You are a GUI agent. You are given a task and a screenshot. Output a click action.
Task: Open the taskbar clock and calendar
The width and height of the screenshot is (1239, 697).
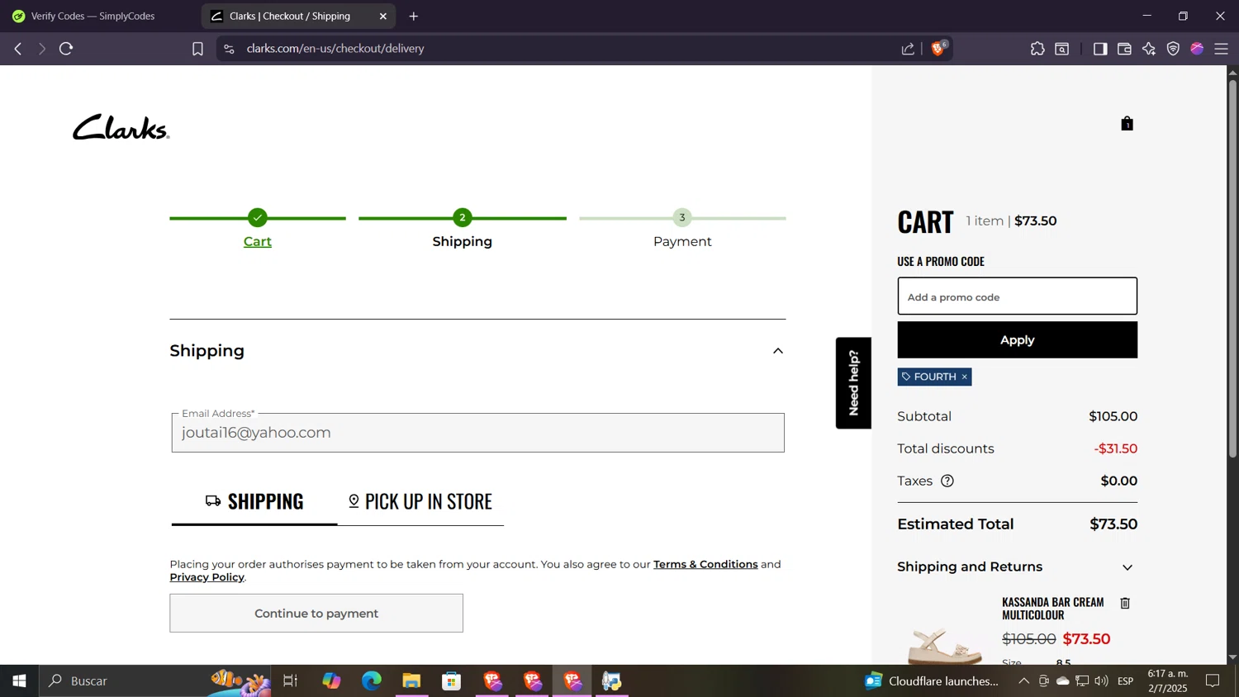(x=1168, y=681)
